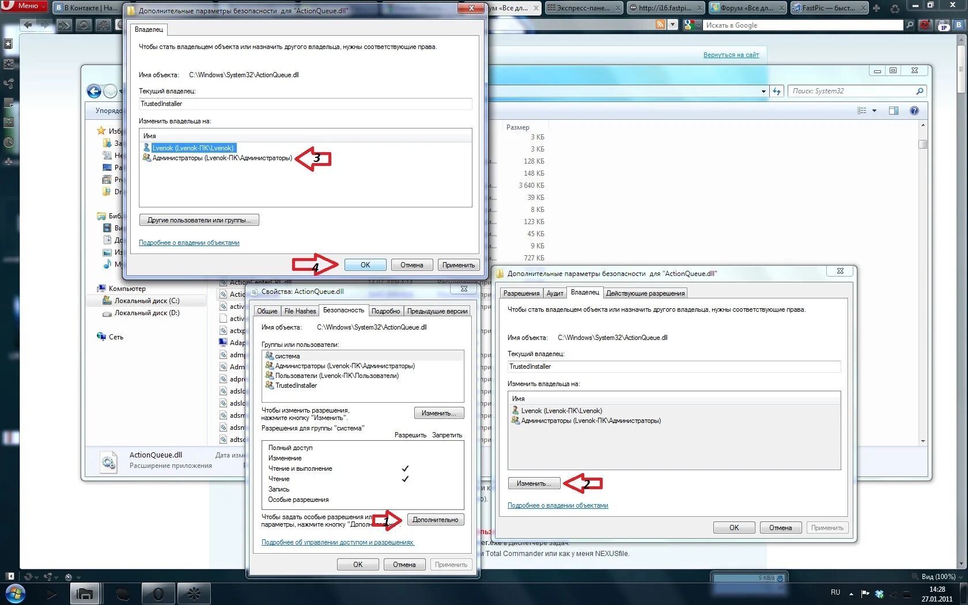This screenshot has width=968, height=605.
Task: Click Opera's home page icon
Action: tap(103, 25)
